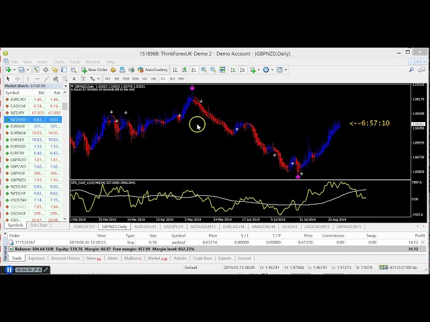Select the crosshair cursor tool
The height and width of the screenshot is (322, 430).
17,78
